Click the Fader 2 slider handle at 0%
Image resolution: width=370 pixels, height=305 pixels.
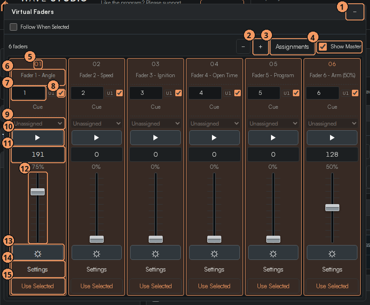click(x=97, y=239)
